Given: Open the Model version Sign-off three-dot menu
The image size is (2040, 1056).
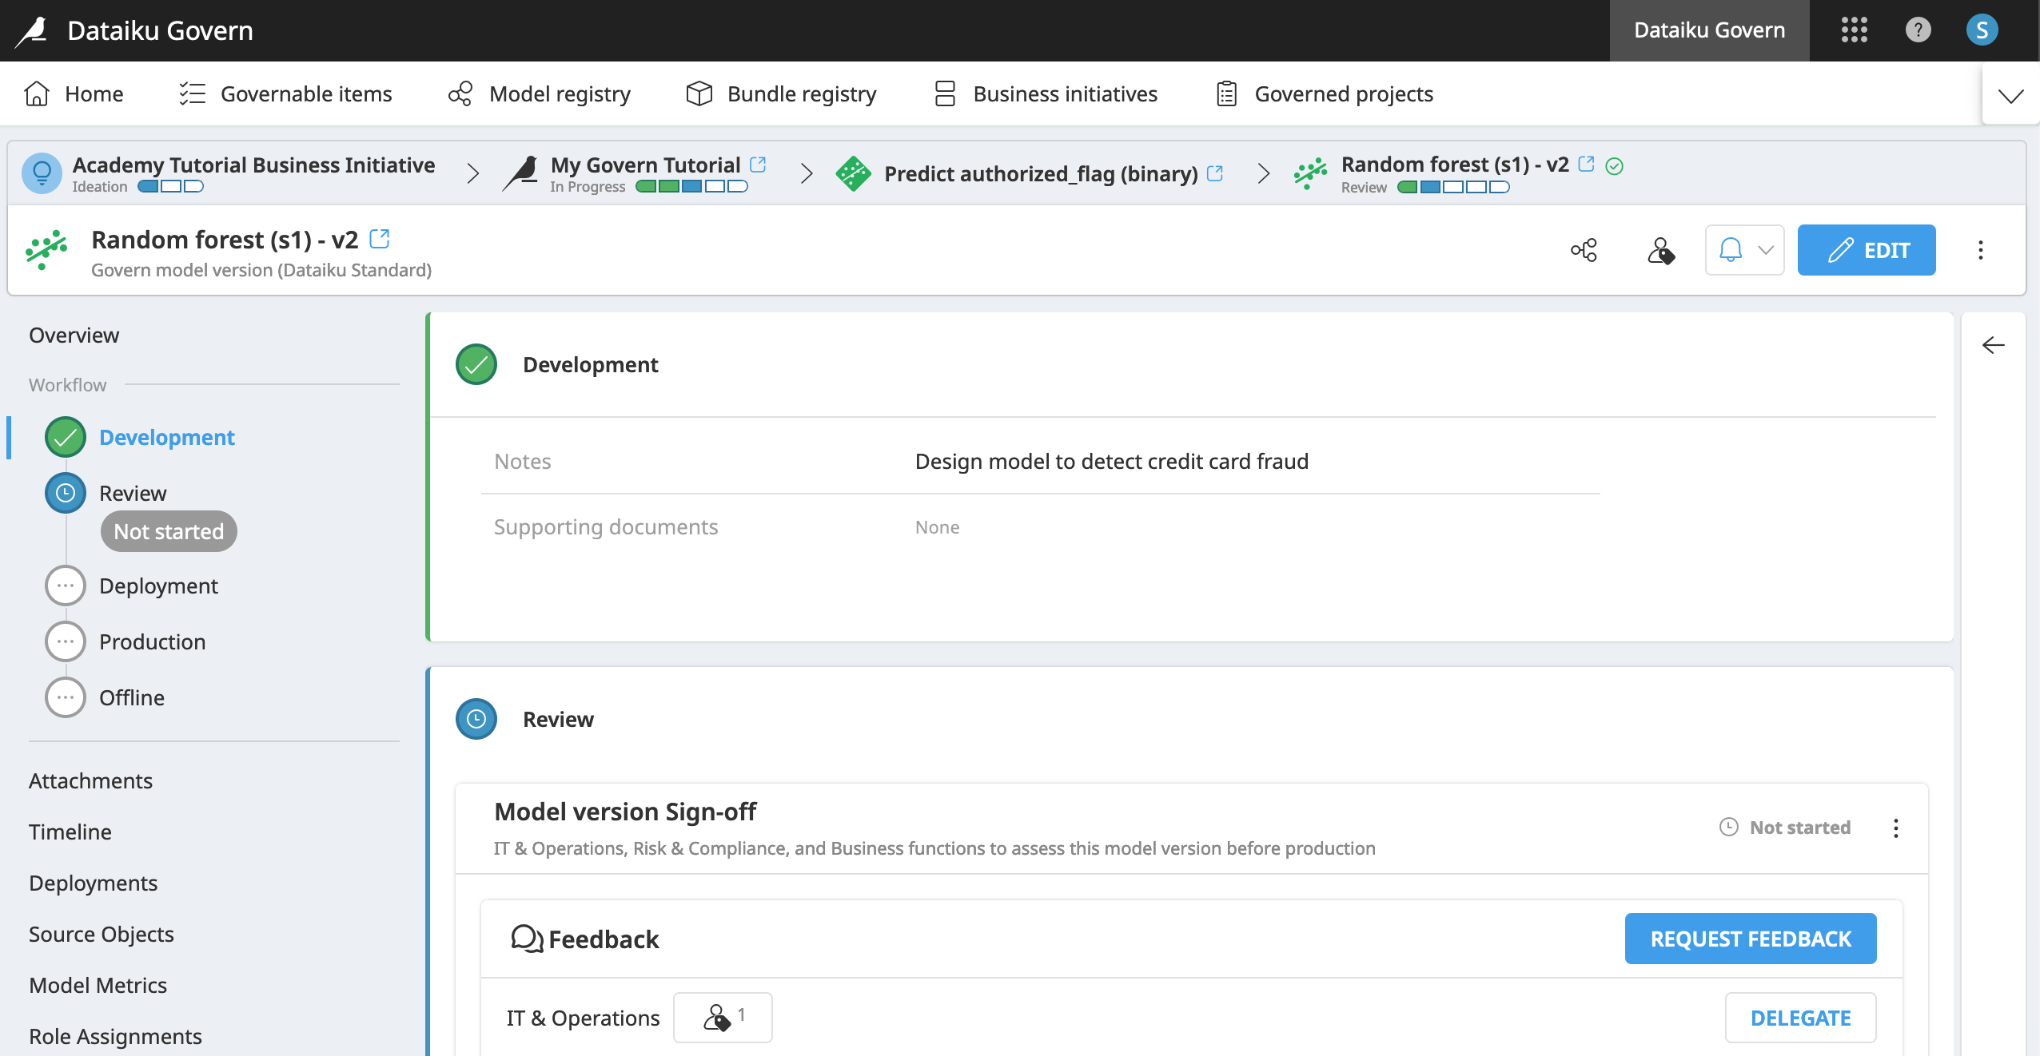Looking at the screenshot, I should tap(1895, 828).
